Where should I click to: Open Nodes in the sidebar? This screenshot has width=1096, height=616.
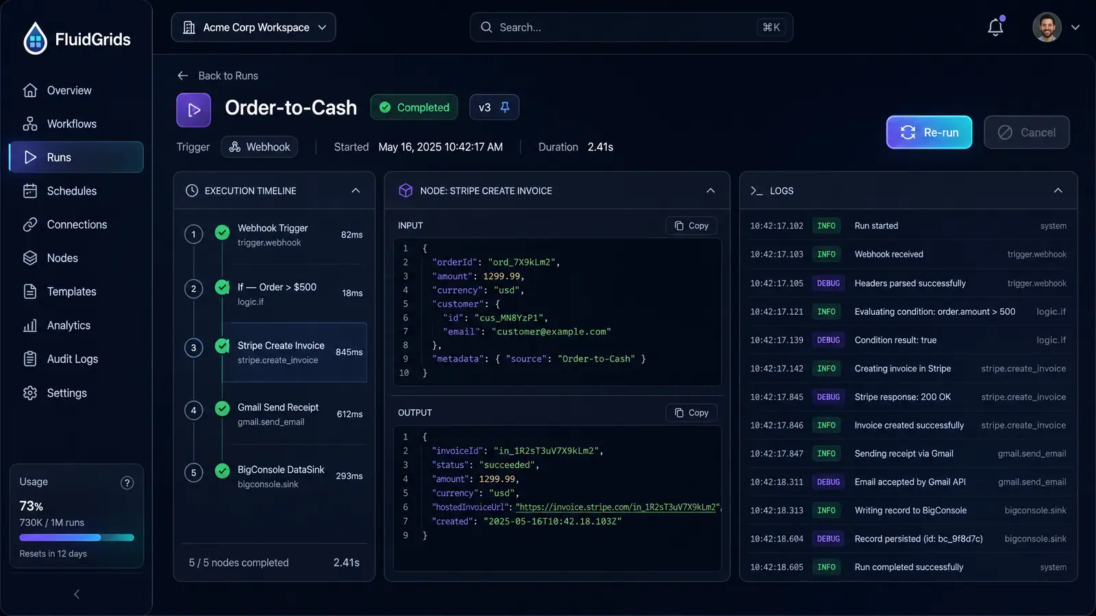coord(76,258)
